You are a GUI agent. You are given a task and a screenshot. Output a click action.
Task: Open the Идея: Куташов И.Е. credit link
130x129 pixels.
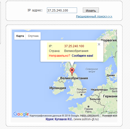(x=59, y=119)
